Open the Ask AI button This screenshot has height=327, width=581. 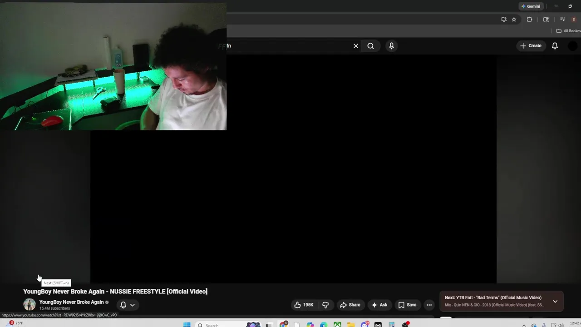(379, 305)
